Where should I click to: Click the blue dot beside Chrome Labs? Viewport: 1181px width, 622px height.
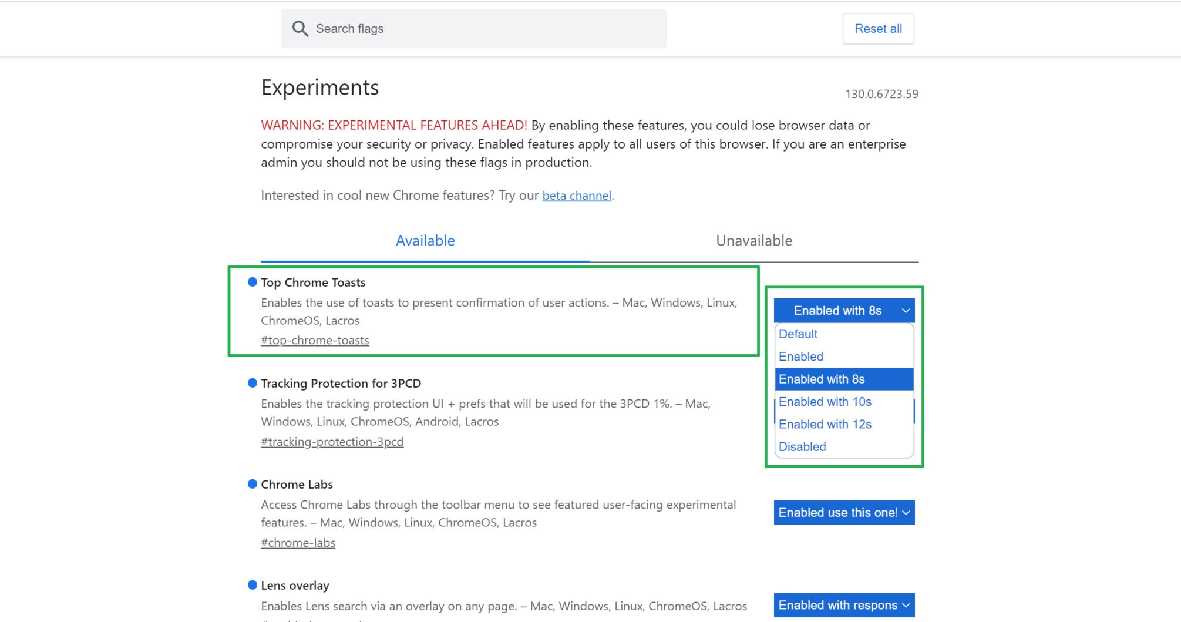(x=253, y=484)
